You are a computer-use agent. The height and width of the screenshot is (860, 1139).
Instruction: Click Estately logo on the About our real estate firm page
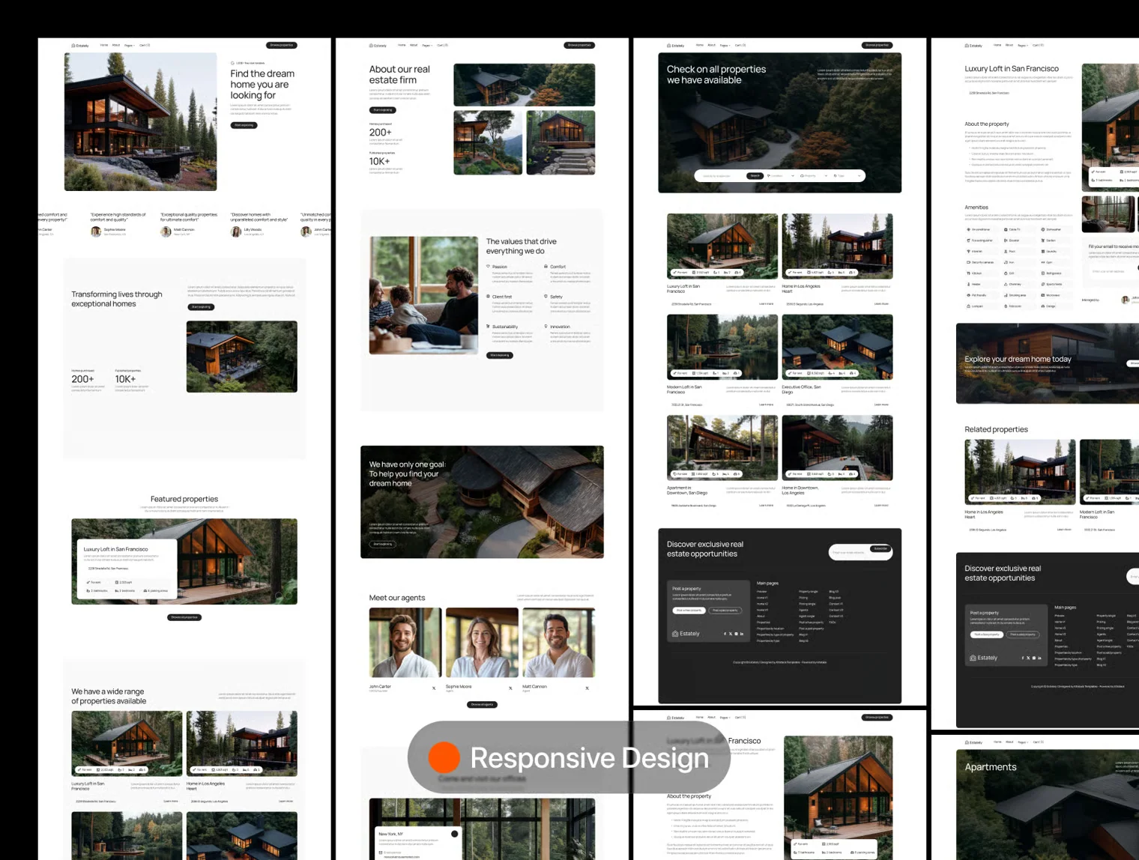click(x=378, y=46)
